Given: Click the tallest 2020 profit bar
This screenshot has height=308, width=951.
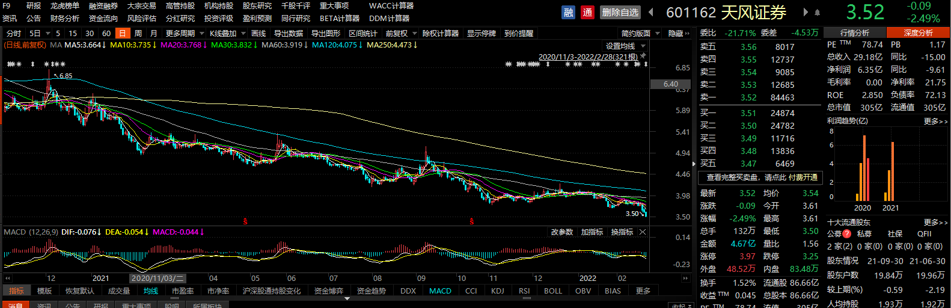Looking at the screenshot, I should click(864, 168).
